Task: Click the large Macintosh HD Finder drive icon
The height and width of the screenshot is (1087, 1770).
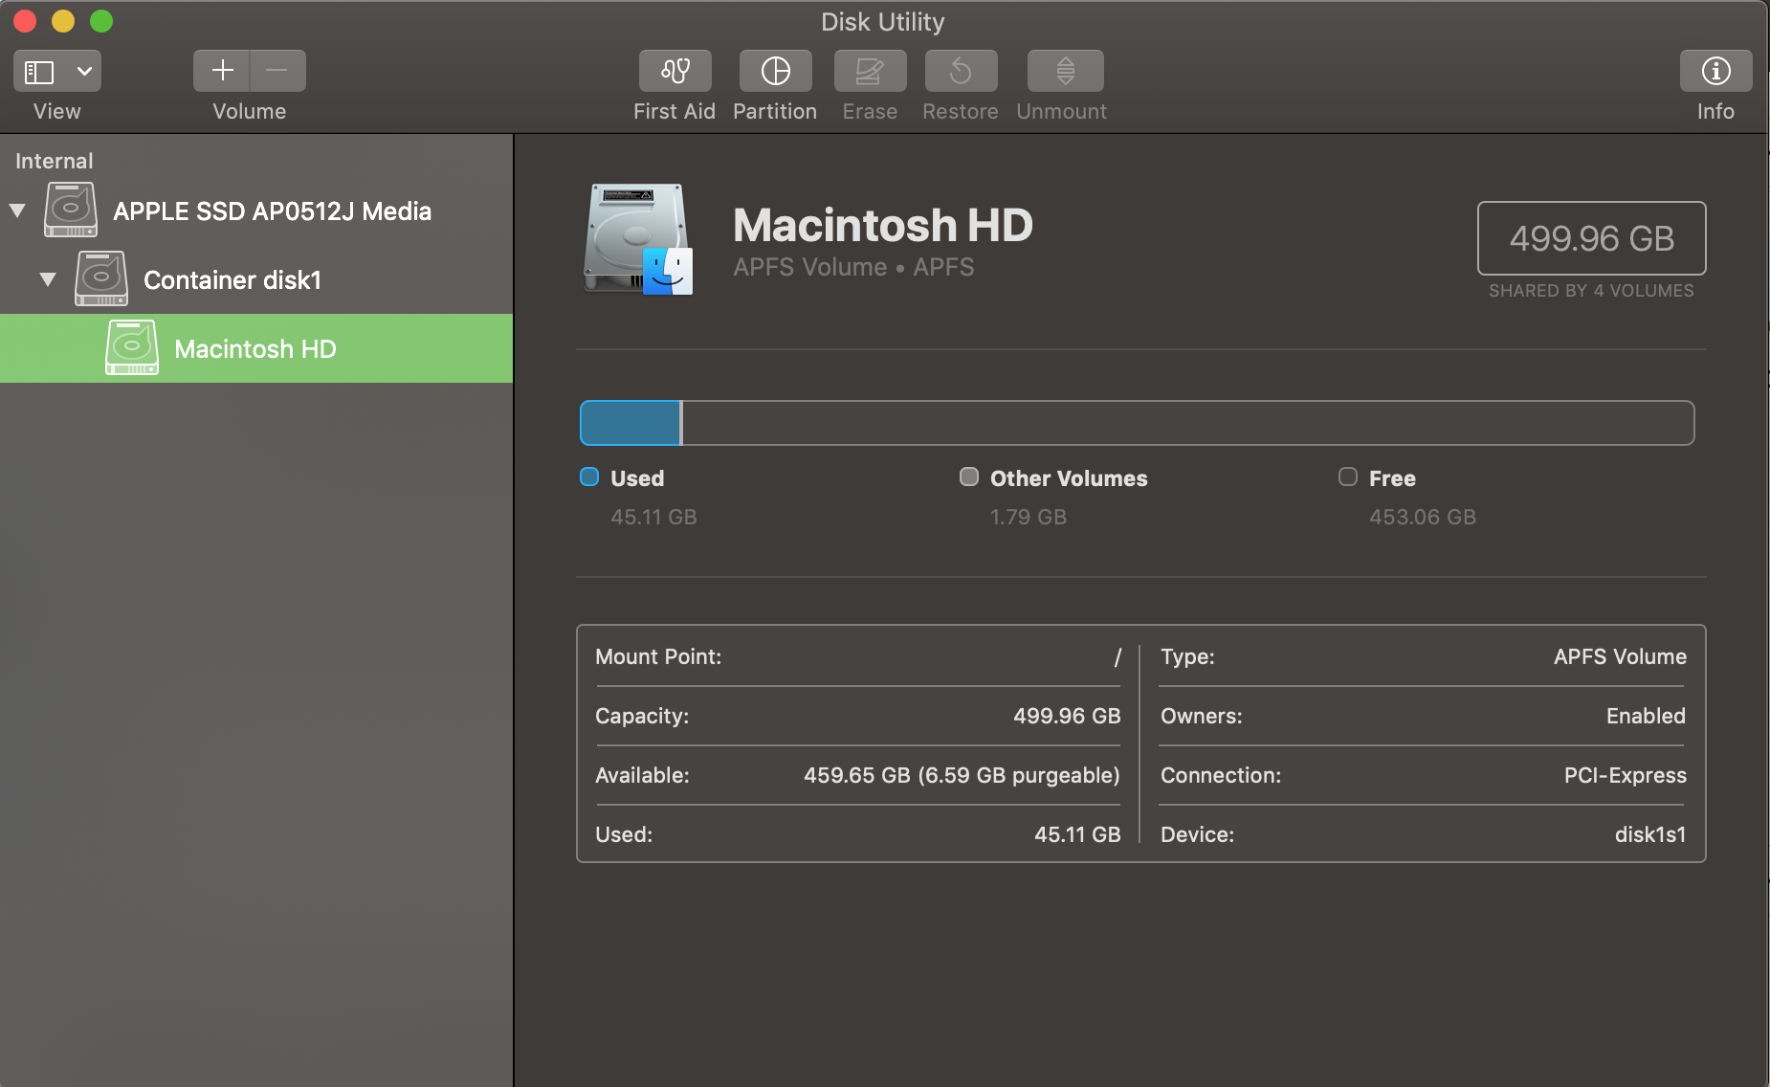Action: 638,239
